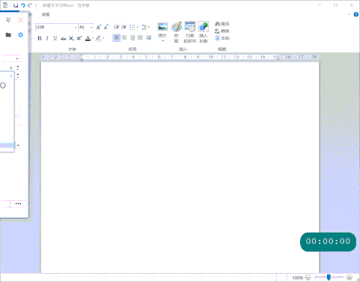Image resolution: width=360 pixels, height=282 pixels.
Task: Shrink the font size
Action: click(106, 27)
